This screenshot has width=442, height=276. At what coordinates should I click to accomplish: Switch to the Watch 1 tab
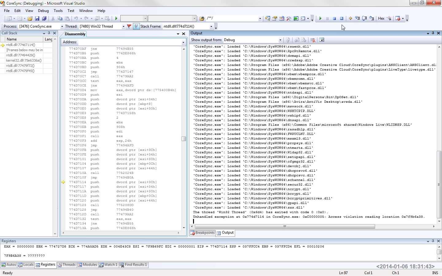108,265
